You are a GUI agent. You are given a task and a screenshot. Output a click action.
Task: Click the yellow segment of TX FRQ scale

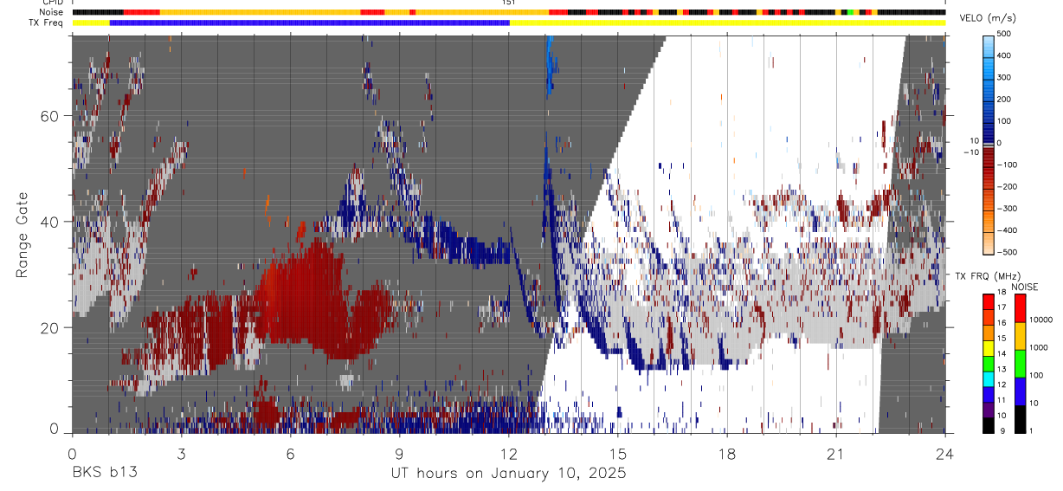pyautogui.click(x=989, y=347)
